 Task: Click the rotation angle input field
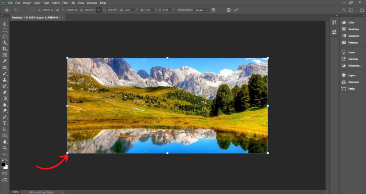pyautogui.click(x=130, y=10)
